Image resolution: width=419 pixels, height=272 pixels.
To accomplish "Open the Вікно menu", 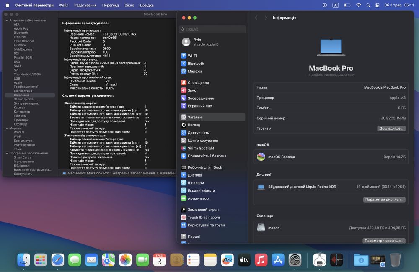I will pyautogui.click(x=129, y=5).
